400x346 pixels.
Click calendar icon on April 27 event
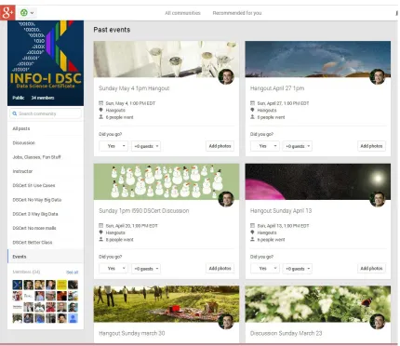coord(252,103)
